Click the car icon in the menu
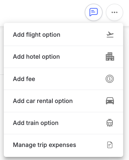 [x=110, y=101]
